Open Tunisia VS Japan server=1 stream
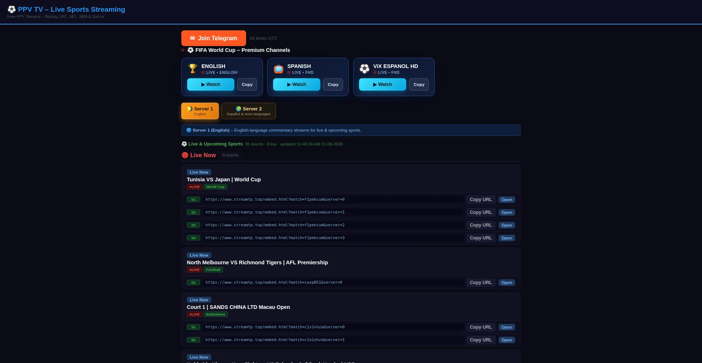Viewport: 702px width, 363px height. [507, 212]
